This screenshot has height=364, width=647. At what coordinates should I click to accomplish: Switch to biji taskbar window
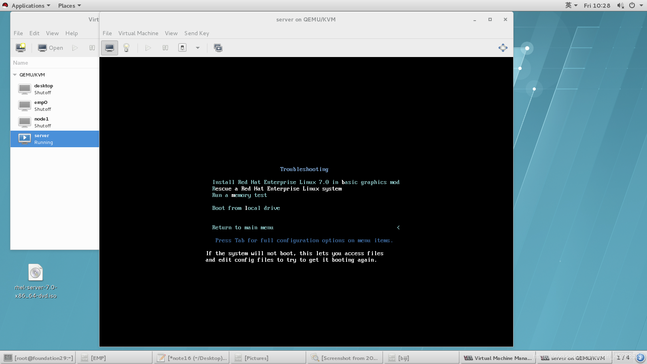pyautogui.click(x=422, y=358)
